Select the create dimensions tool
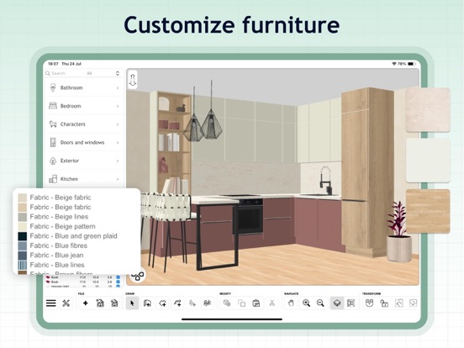This screenshot has width=464, height=348. (192, 303)
